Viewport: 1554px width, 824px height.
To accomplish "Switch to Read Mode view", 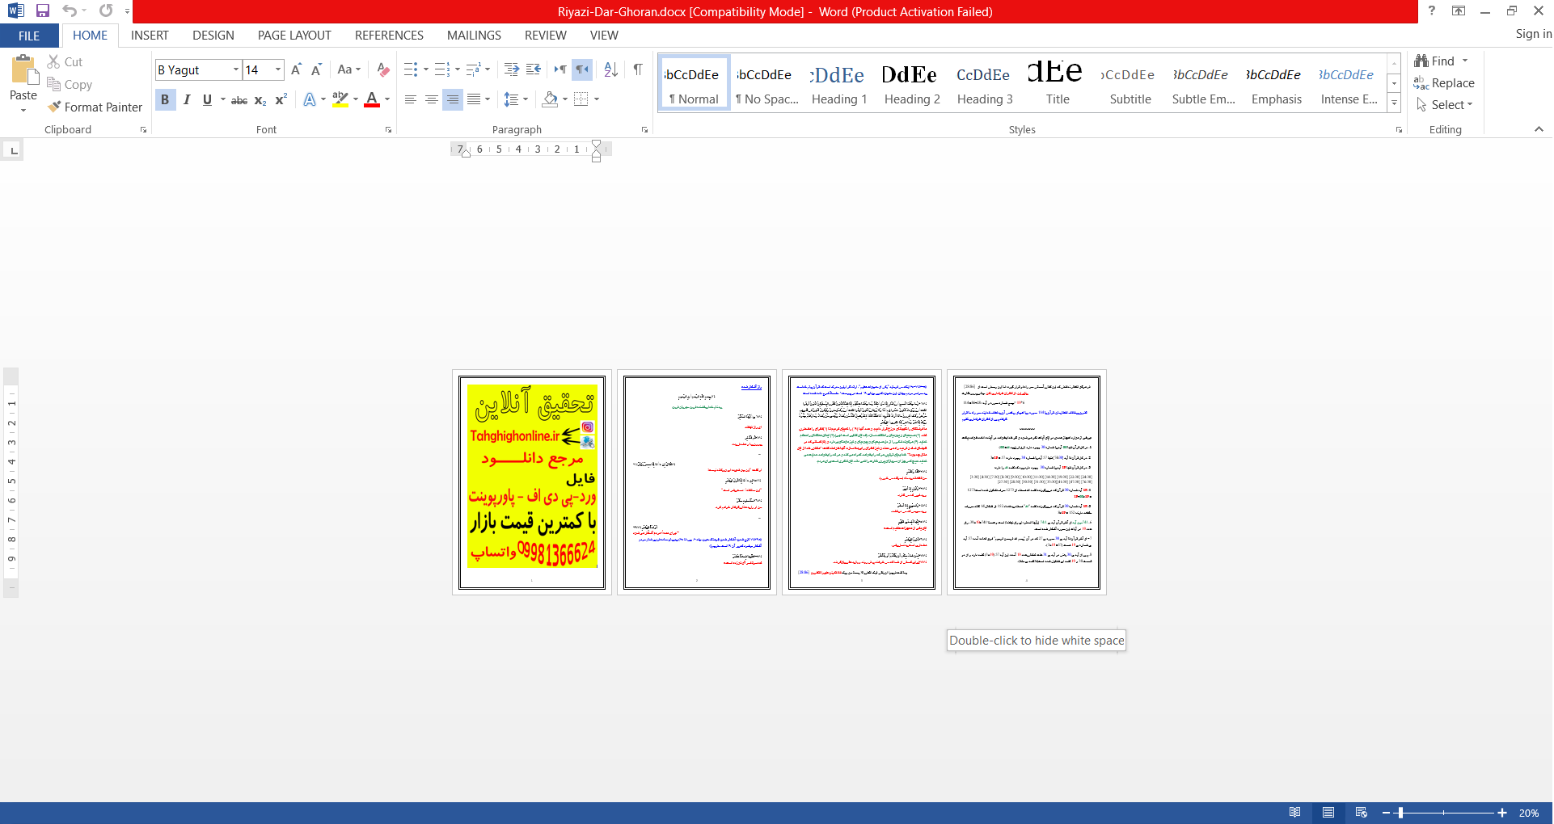I will pyautogui.click(x=1294, y=813).
